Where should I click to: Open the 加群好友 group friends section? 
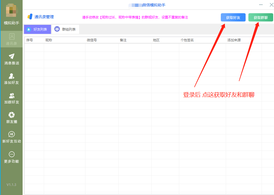(12, 98)
